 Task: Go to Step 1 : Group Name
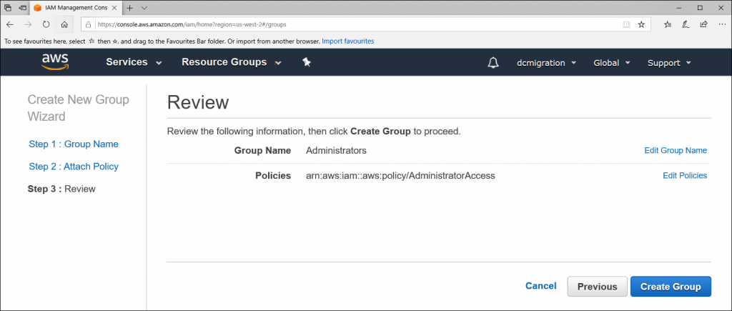pyautogui.click(x=74, y=144)
